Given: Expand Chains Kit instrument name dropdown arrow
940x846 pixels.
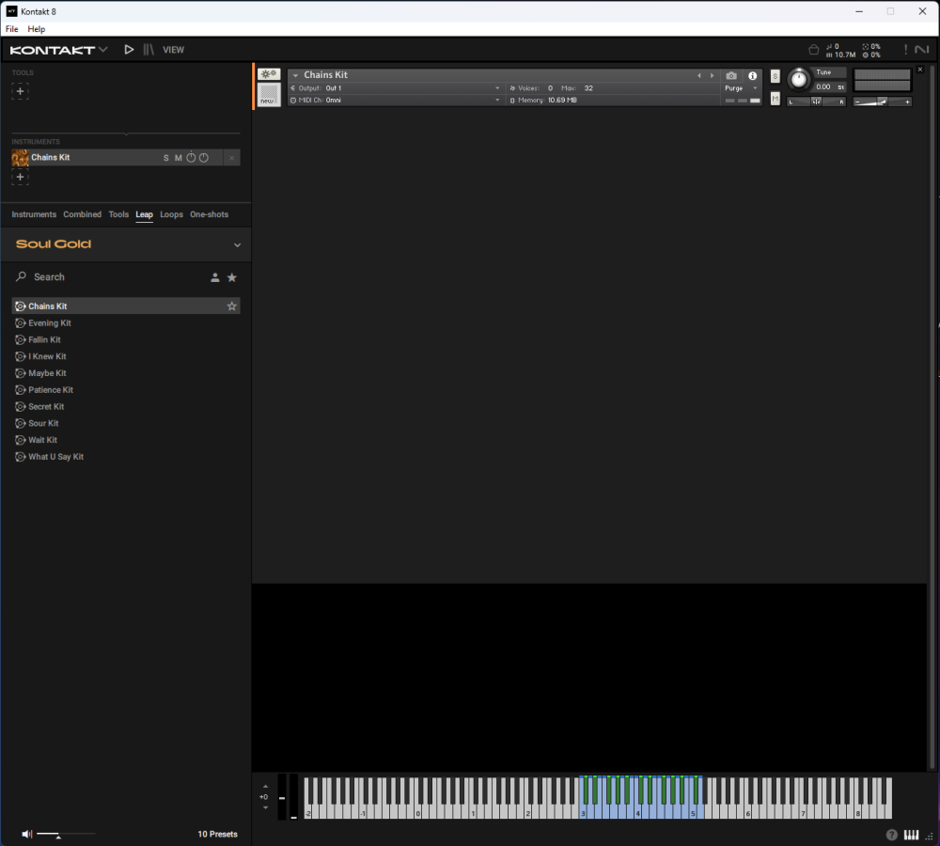Looking at the screenshot, I should (x=295, y=75).
